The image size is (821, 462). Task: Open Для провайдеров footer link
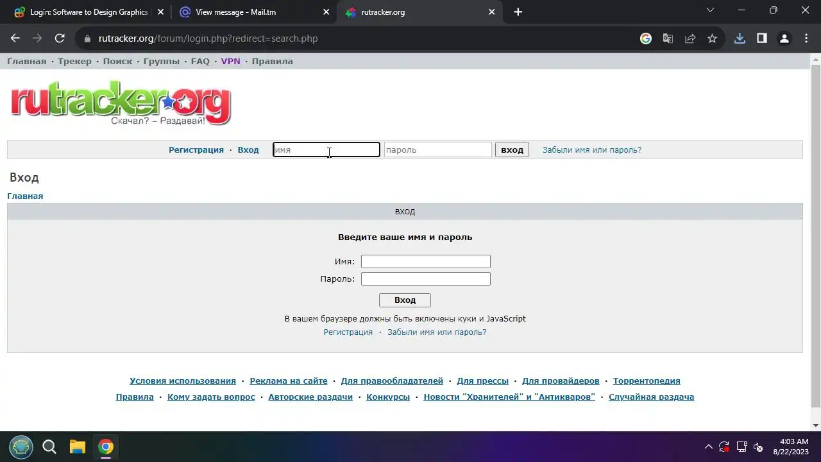click(x=561, y=381)
